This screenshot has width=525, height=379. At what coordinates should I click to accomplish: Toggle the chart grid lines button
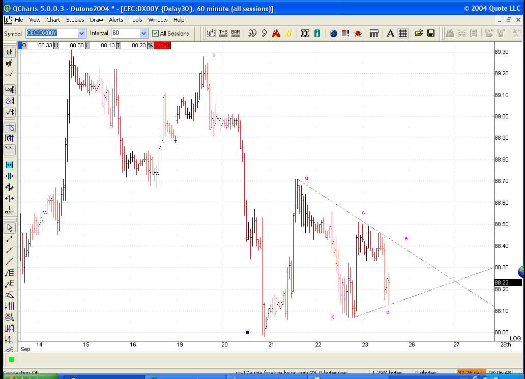(x=403, y=33)
